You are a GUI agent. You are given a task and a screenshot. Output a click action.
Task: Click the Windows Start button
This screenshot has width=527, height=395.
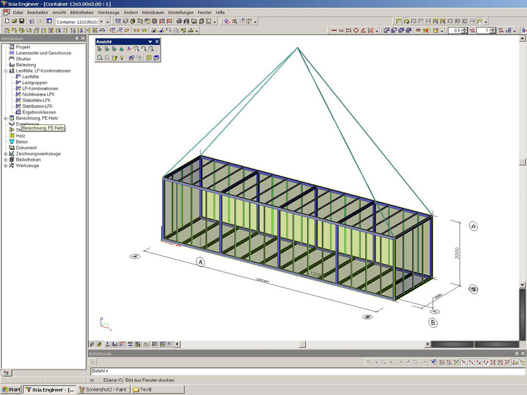point(11,390)
